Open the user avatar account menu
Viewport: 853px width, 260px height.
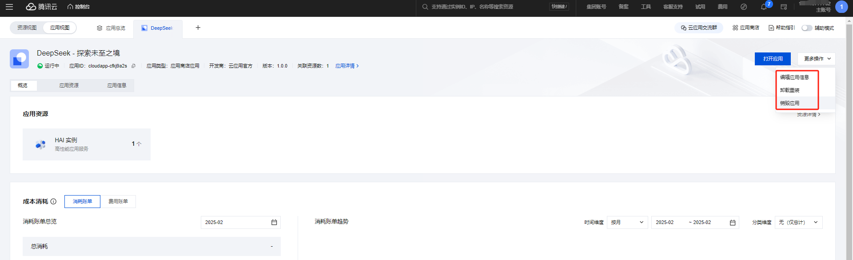841,7
